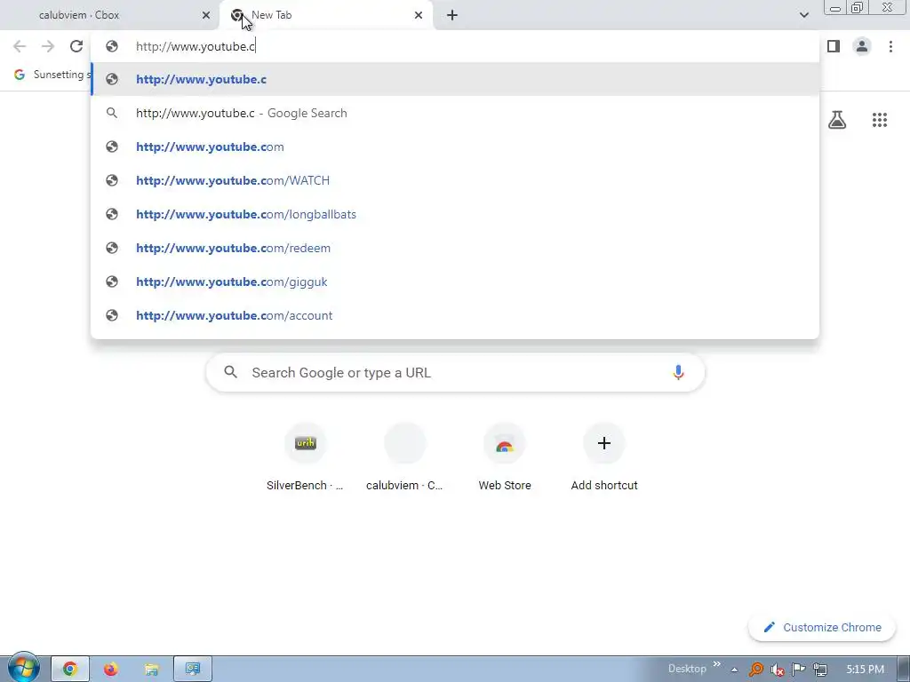The width and height of the screenshot is (910, 682).
Task: Open the SilverBench shortcut tile
Action: click(306, 457)
